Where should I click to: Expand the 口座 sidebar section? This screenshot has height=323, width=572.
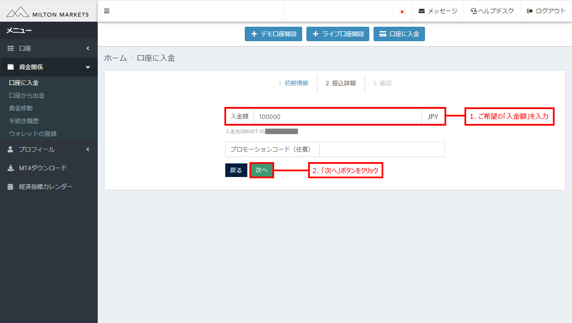[88, 48]
